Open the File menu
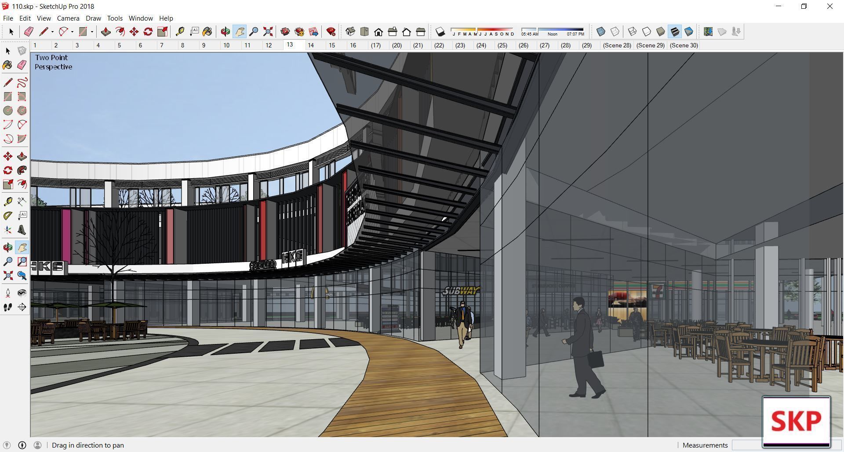 coord(8,18)
